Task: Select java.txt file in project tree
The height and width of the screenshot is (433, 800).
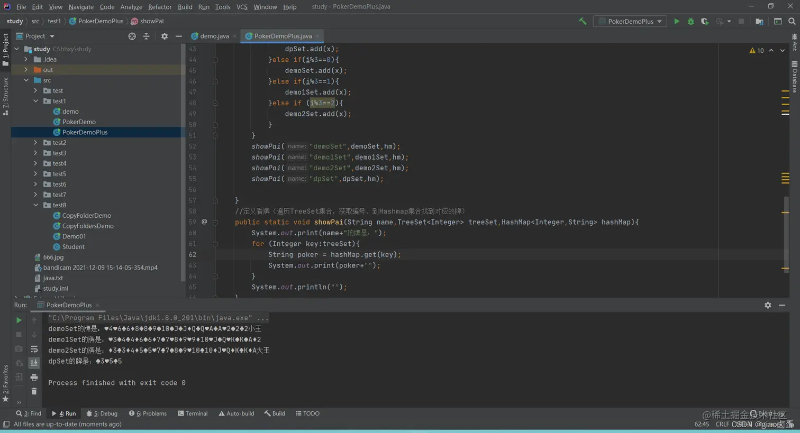Action: pos(53,278)
